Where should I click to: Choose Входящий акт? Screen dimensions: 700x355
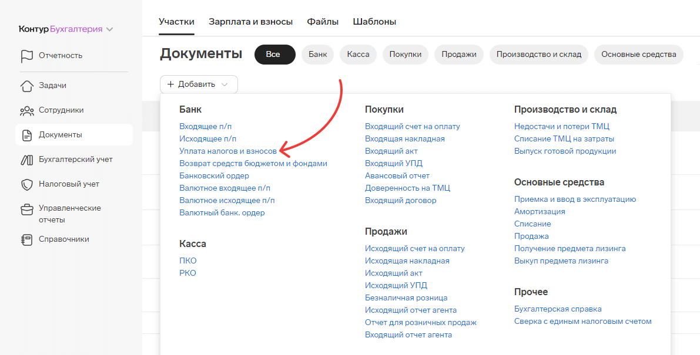click(391, 151)
